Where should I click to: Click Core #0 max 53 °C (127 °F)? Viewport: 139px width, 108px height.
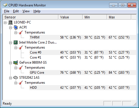click(x=119, y=52)
